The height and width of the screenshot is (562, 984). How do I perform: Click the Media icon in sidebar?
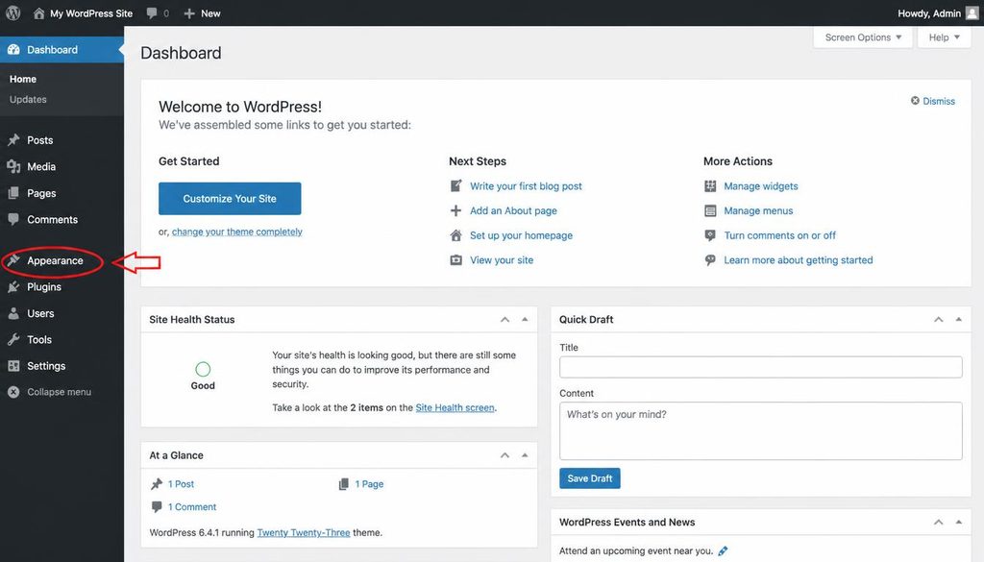point(13,166)
